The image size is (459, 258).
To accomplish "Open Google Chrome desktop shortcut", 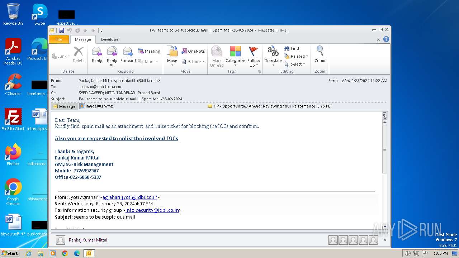I will coord(13,192).
